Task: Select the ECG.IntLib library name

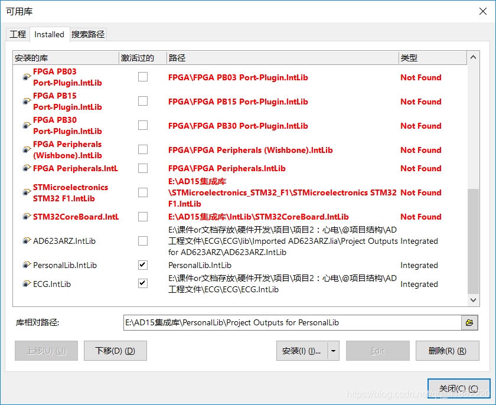Action: pos(52,284)
